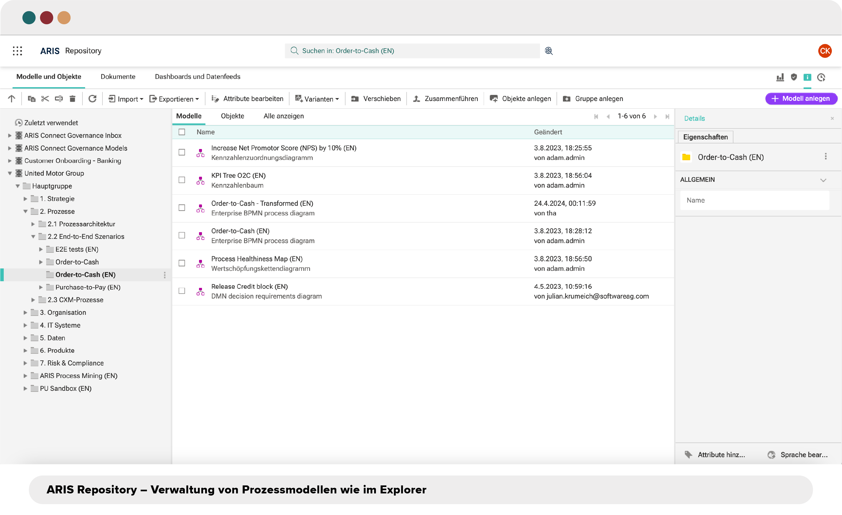The width and height of the screenshot is (842, 515).
Task: Select all models with header checkbox
Action: point(182,132)
